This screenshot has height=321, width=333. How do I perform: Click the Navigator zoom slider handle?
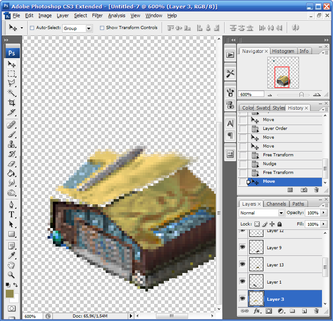(301, 95)
